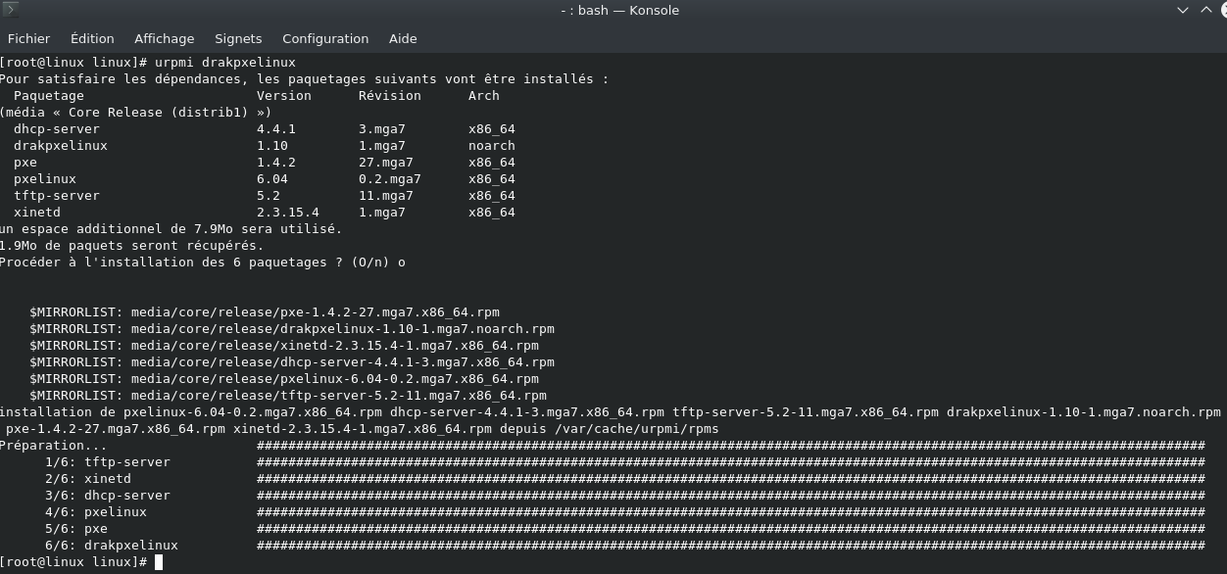Click the pxe-1.4.2-27.mga7.x86_64.rpm mirrorlist line
The image size is (1227, 574).
[x=264, y=311]
